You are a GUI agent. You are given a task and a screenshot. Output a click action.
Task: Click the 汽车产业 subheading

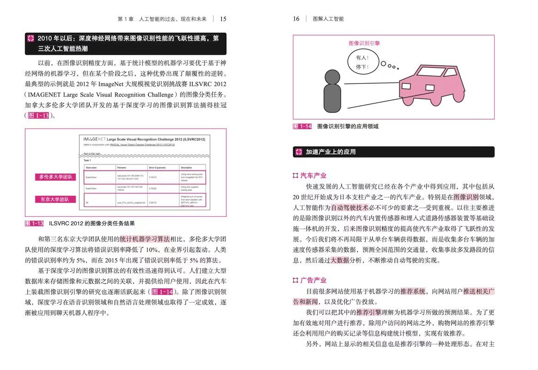pos(313,176)
